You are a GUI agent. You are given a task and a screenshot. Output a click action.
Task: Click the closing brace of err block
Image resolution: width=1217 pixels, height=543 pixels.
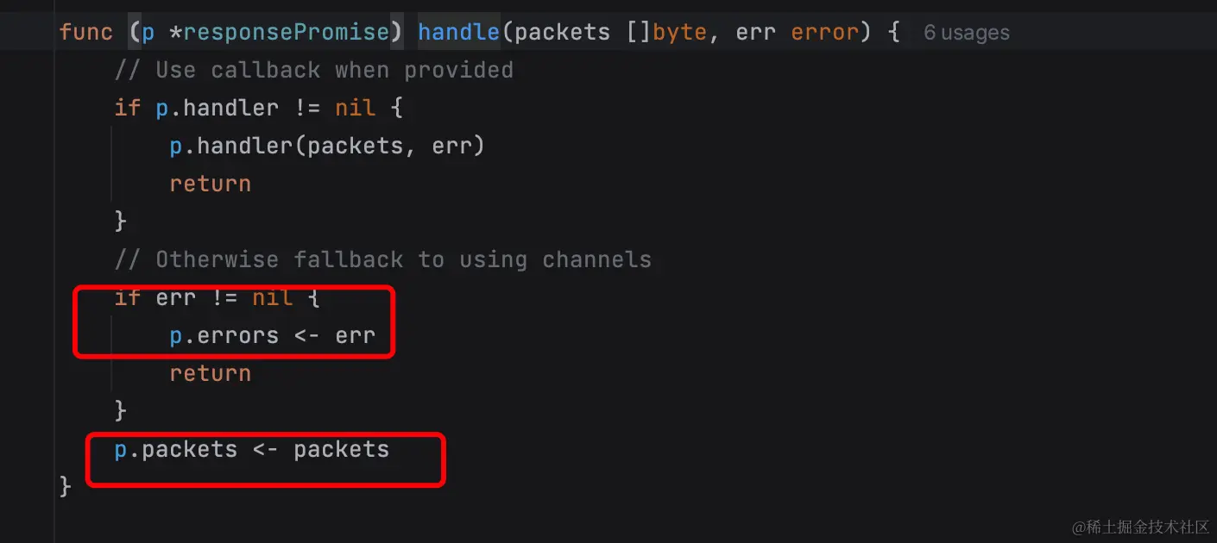(120, 411)
